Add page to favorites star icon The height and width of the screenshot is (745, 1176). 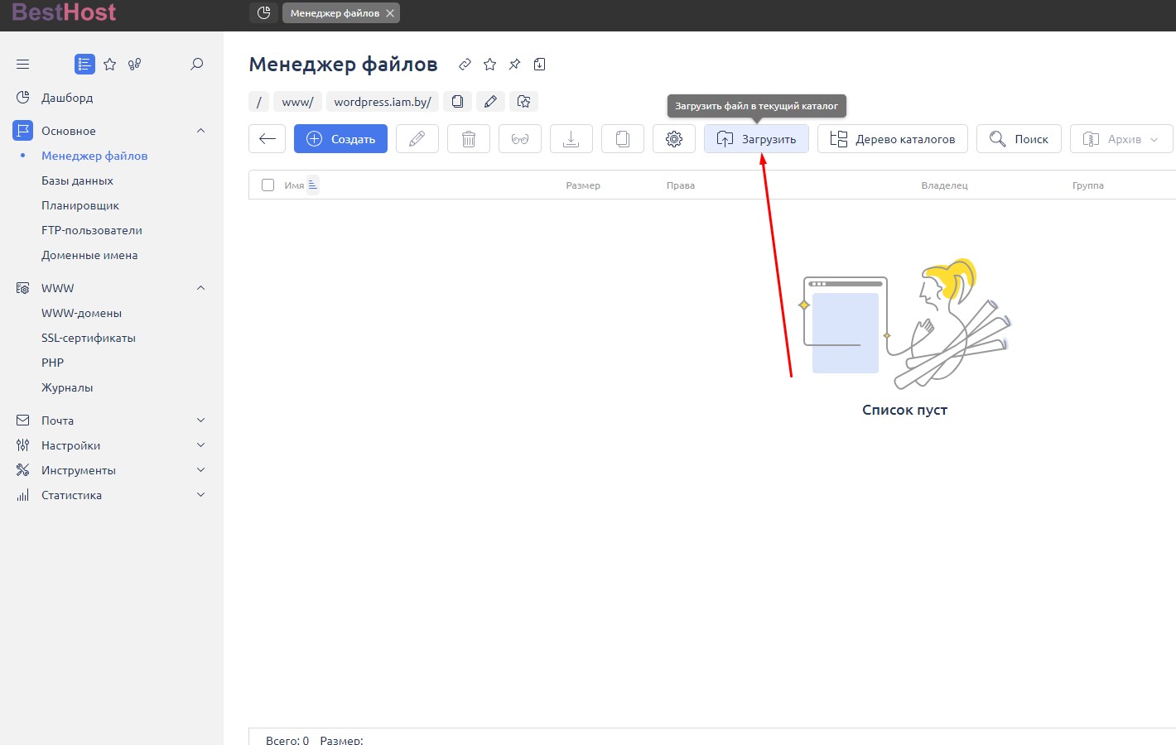click(x=489, y=65)
